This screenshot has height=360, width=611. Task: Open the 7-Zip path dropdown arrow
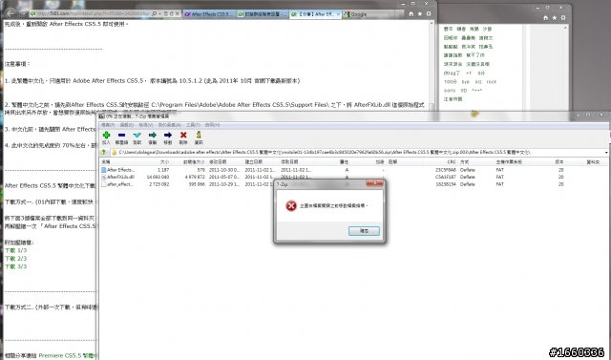click(606, 153)
